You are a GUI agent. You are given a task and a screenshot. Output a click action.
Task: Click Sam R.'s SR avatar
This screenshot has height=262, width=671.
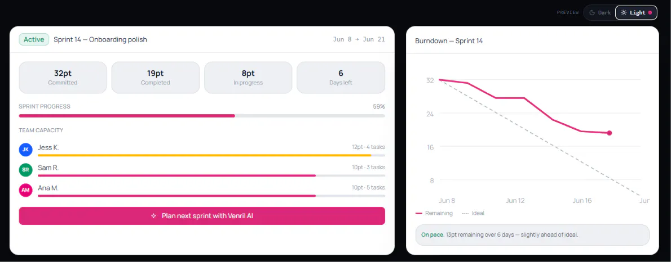(x=26, y=170)
